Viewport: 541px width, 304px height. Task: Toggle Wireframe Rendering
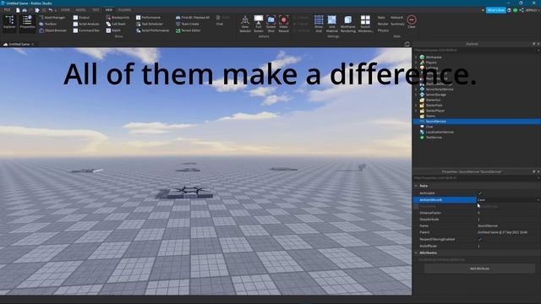pyautogui.click(x=347, y=24)
